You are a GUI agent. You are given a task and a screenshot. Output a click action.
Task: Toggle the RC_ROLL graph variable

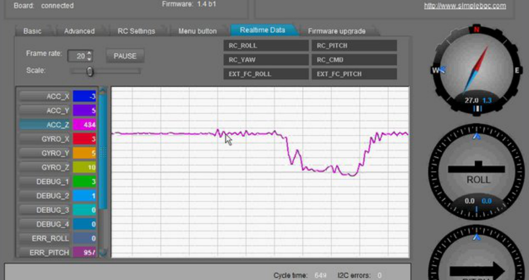(x=266, y=46)
